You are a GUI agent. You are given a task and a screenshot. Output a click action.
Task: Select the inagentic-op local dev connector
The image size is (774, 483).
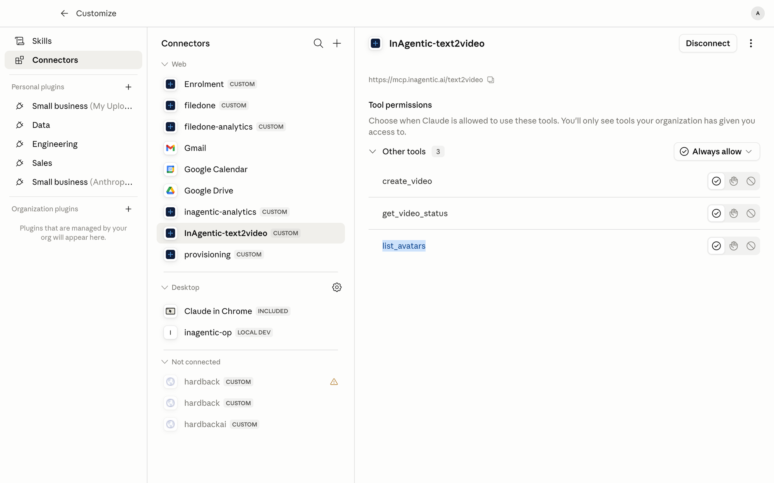[250, 333]
